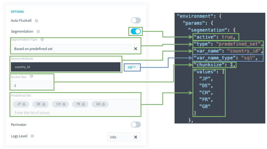Screen dimensions: 267x149
Task: Click the "CH" value in JSON
Action: [x=205, y=93]
